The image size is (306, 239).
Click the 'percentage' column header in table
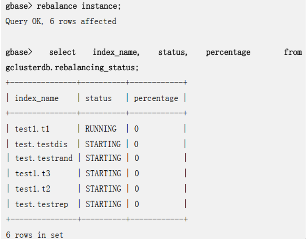tap(156, 98)
